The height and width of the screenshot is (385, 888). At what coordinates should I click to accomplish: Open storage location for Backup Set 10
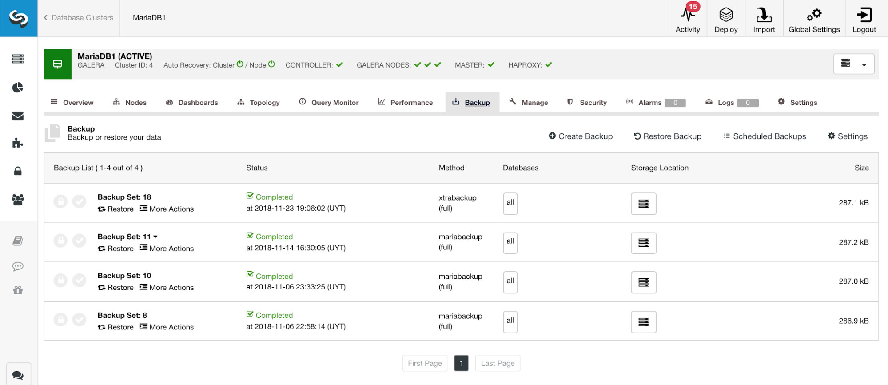644,282
